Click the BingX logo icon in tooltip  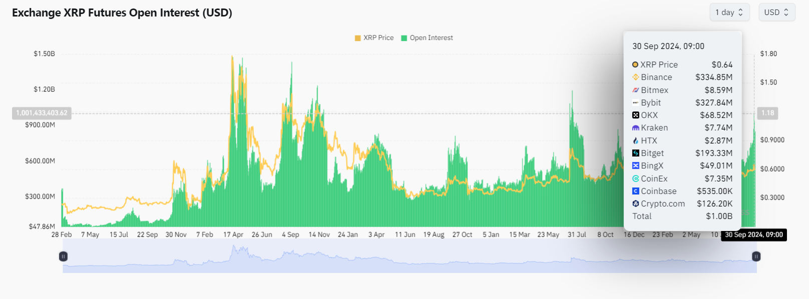tap(636, 165)
